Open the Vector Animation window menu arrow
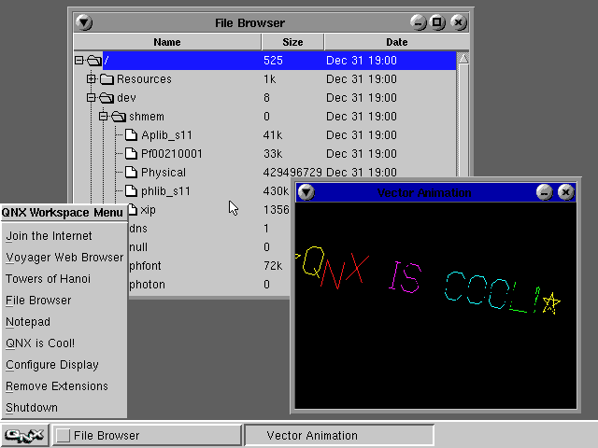 [x=306, y=192]
